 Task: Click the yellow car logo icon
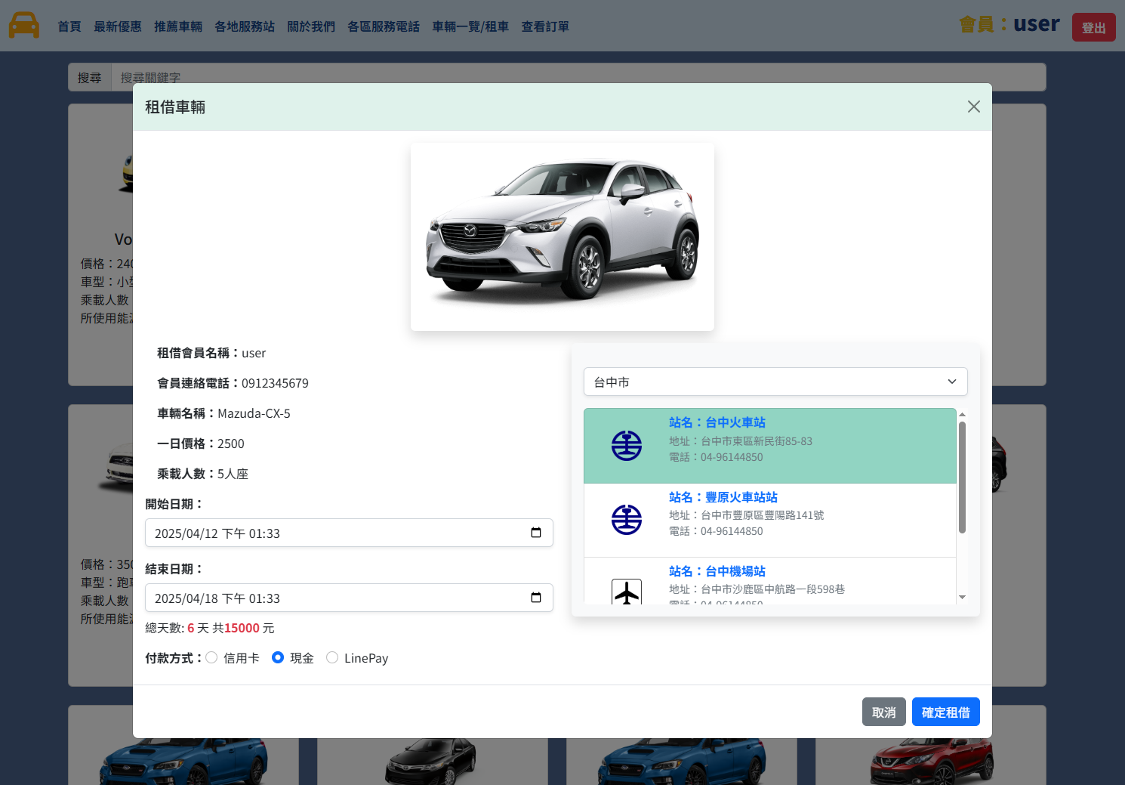[x=23, y=25]
